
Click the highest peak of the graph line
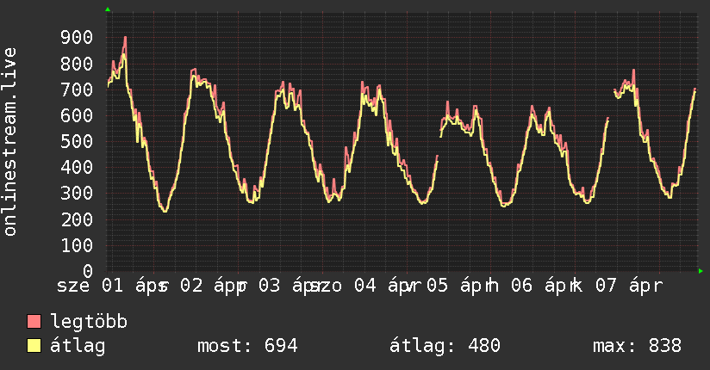tap(125, 38)
